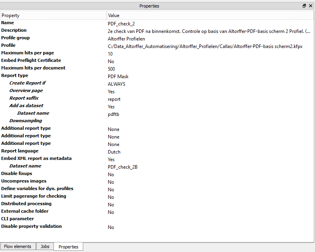Close the Properties panel

[310, 6]
